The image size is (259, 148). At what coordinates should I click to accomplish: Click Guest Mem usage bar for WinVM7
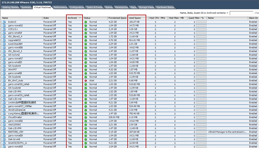click(201, 69)
